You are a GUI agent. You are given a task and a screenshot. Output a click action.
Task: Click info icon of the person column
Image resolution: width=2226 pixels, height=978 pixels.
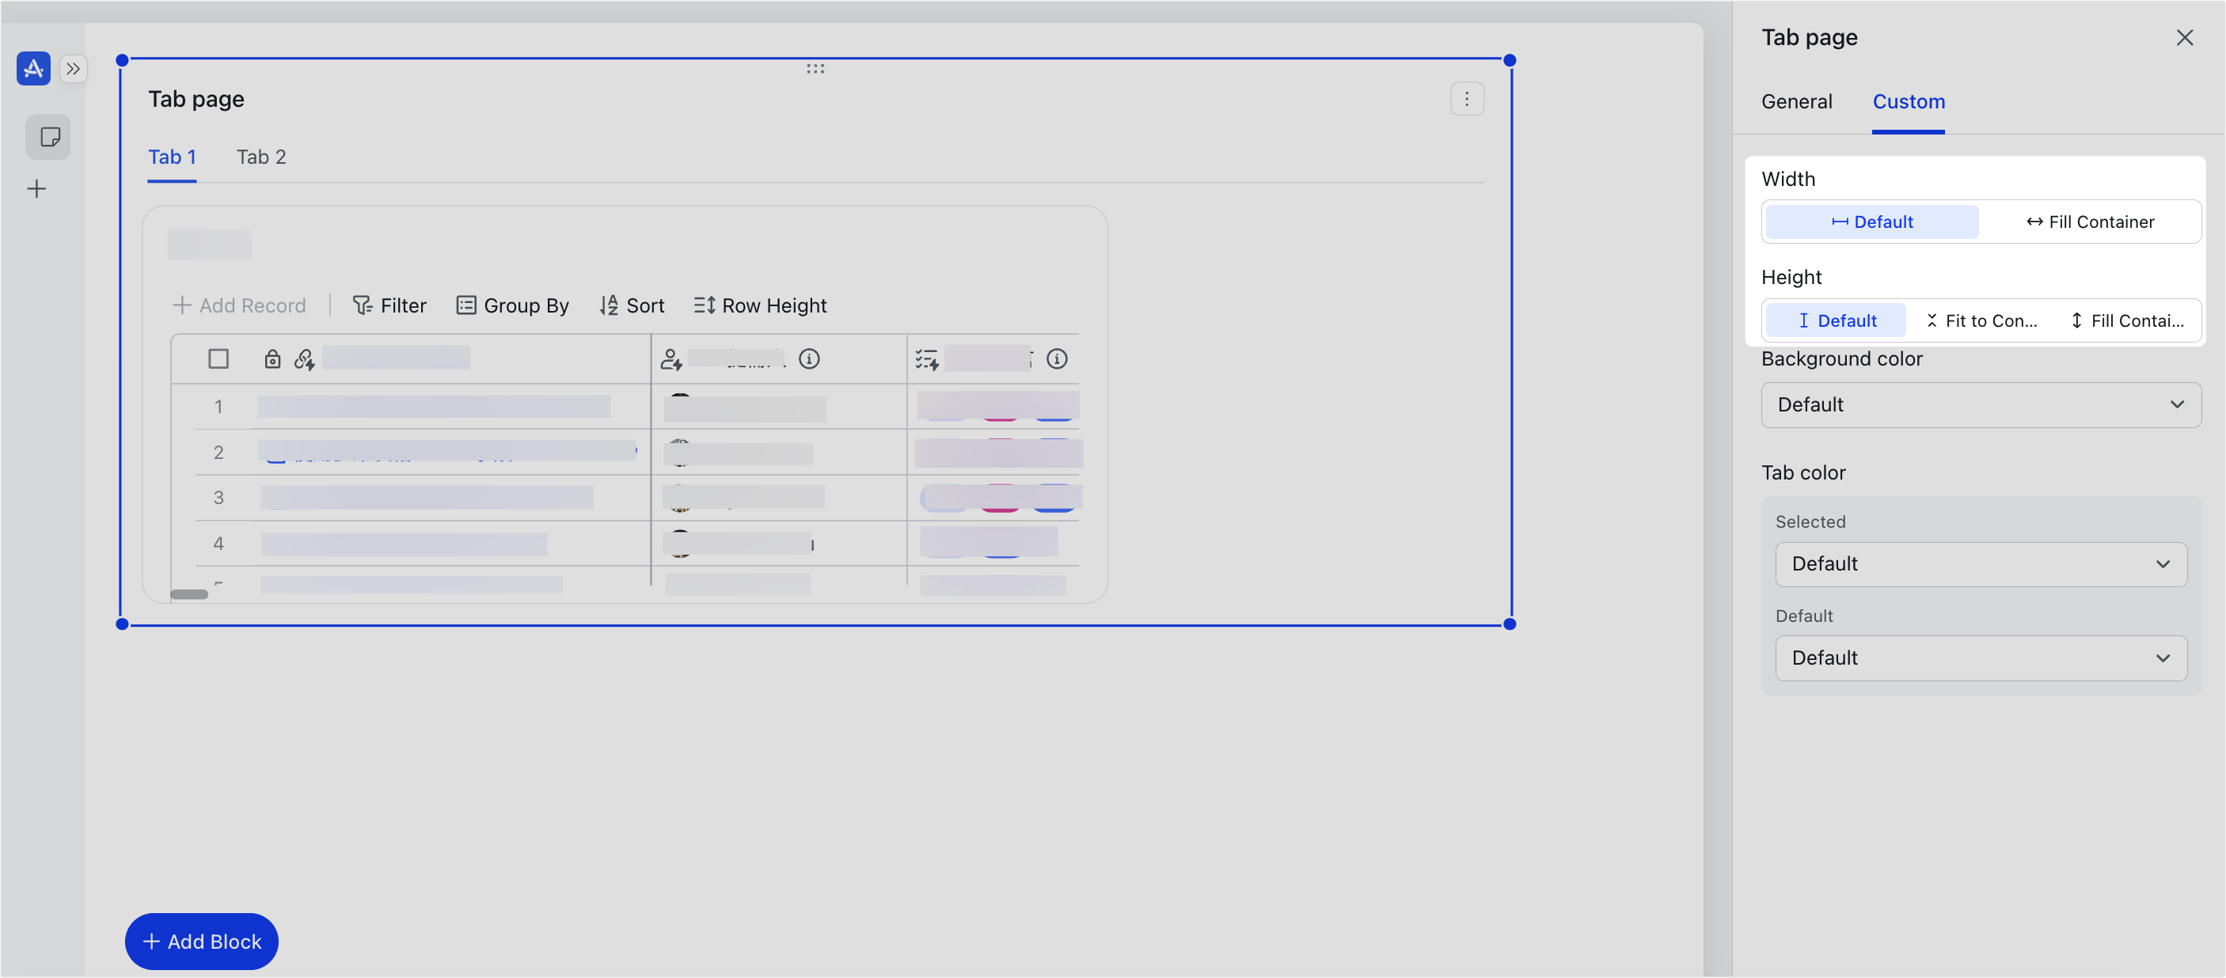pos(809,358)
